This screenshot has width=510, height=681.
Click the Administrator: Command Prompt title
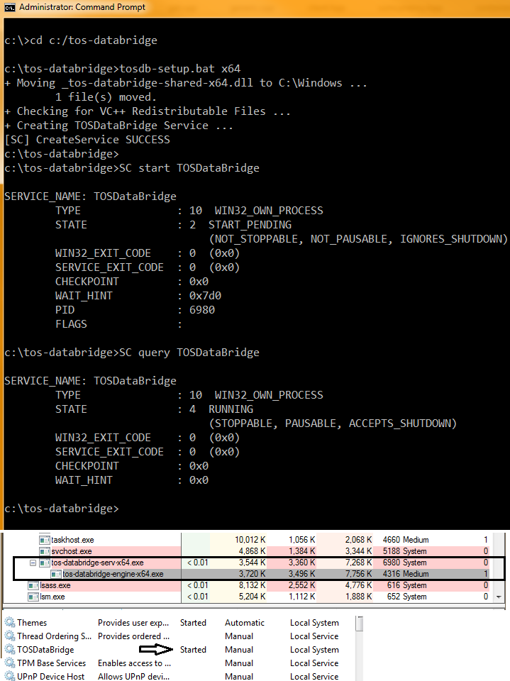[82, 7]
